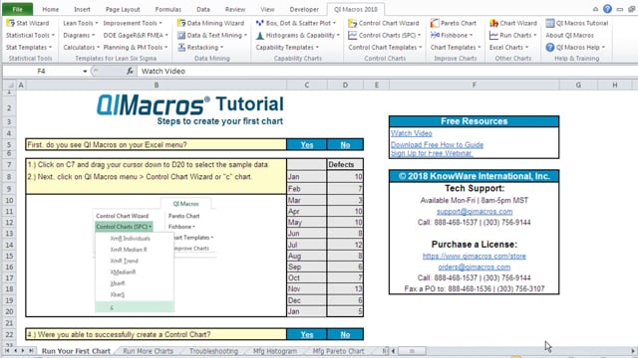Click No for QI Macros on Excel menu
The image size is (638, 358).
[345, 145]
